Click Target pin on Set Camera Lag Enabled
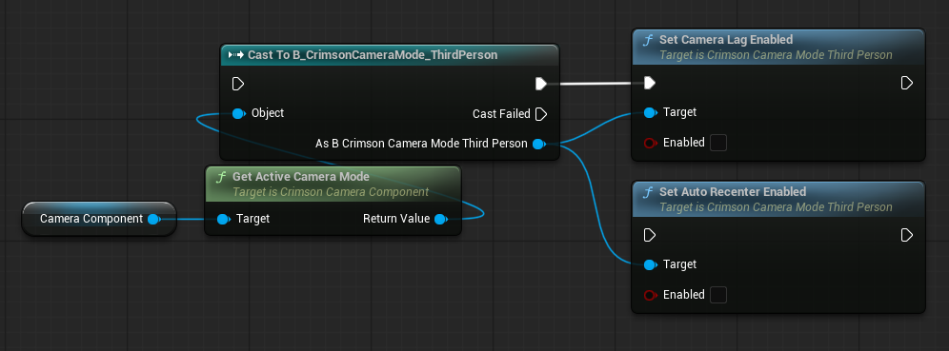Viewport: 949px width, 351px height. click(650, 112)
